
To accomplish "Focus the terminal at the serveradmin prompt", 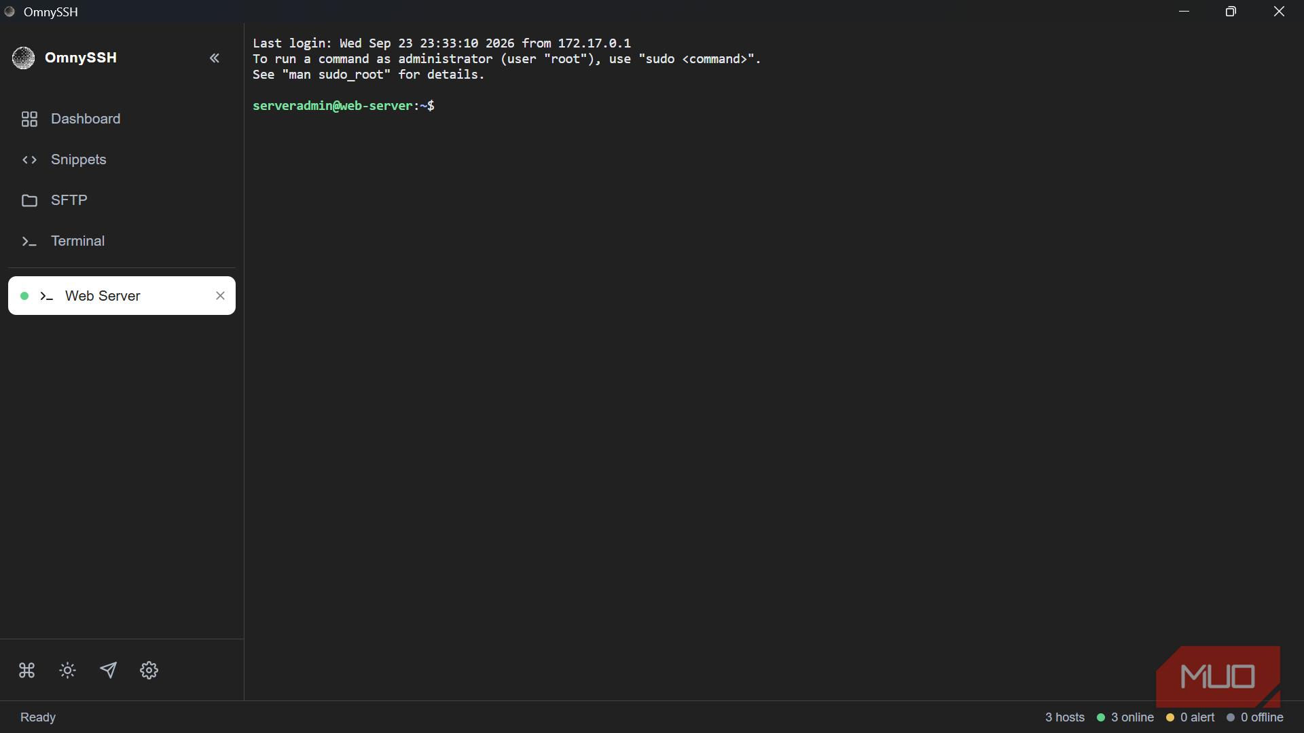I will coord(344,106).
